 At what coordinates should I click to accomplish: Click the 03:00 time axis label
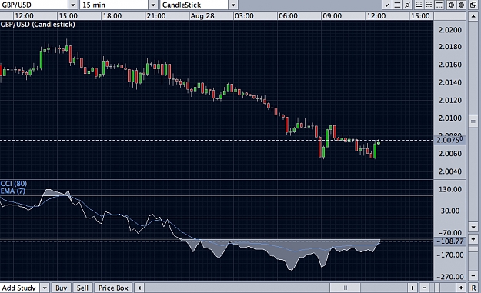point(244,16)
